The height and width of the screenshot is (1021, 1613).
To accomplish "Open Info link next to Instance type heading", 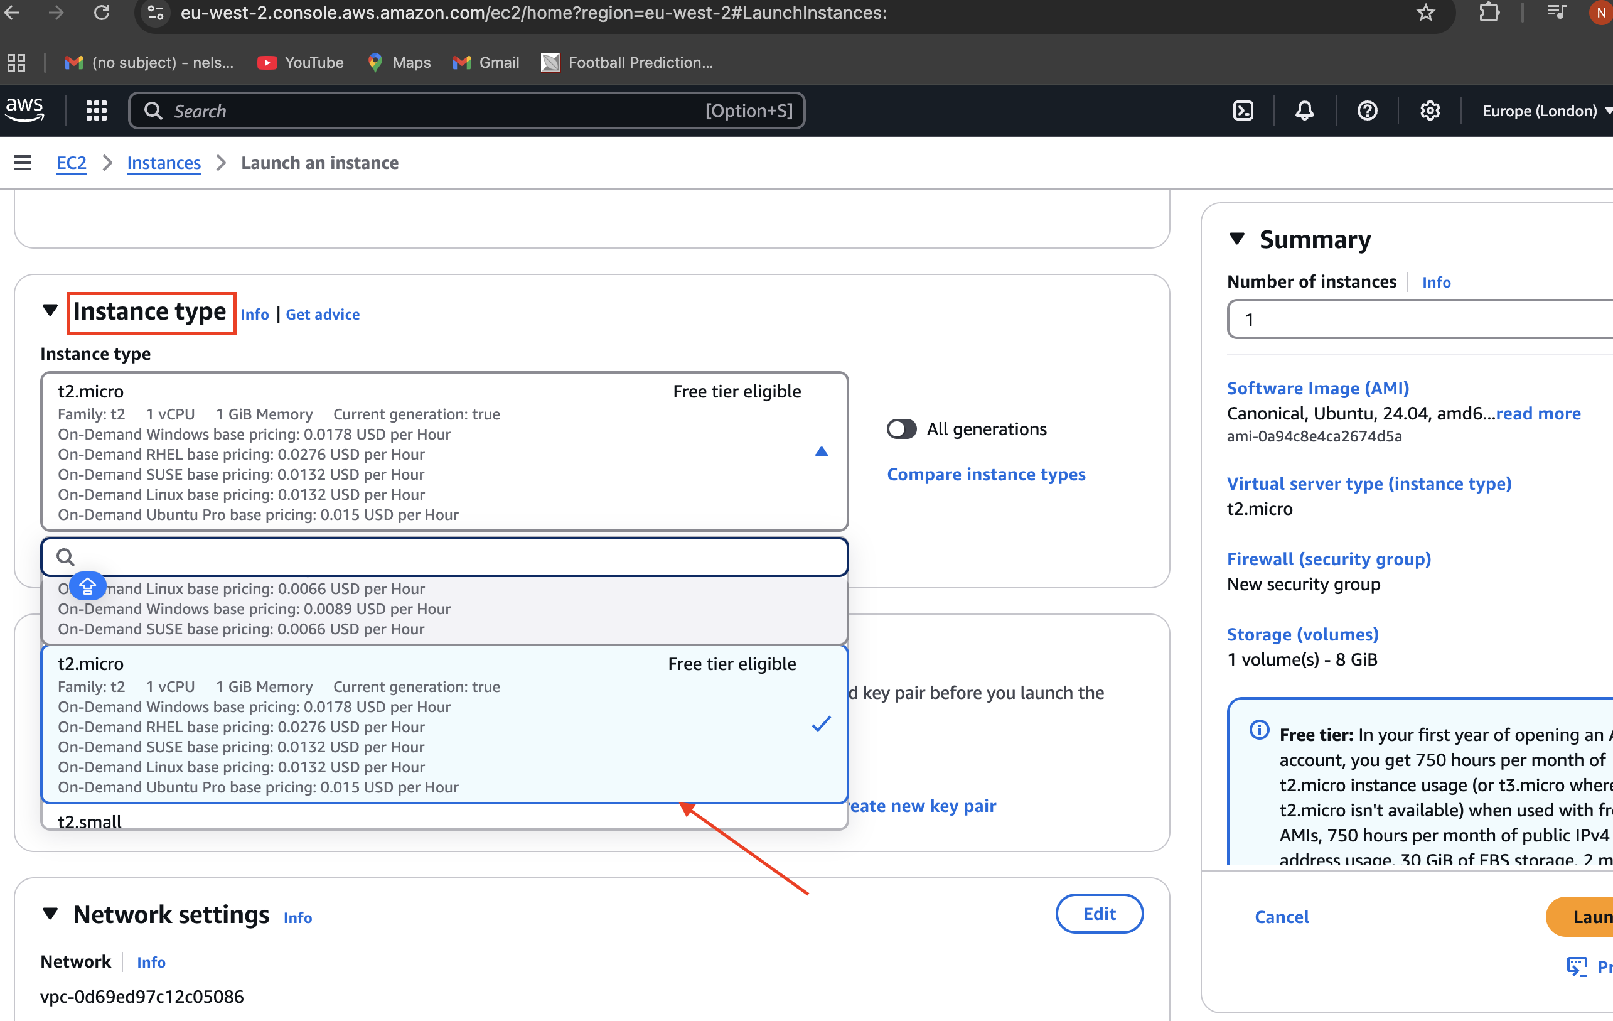I will [255, 314].
